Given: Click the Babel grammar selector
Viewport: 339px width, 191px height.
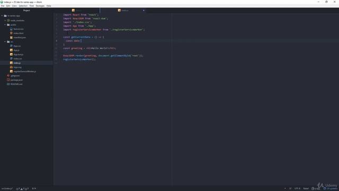Looking at the screenshot, I should point(306,189).
